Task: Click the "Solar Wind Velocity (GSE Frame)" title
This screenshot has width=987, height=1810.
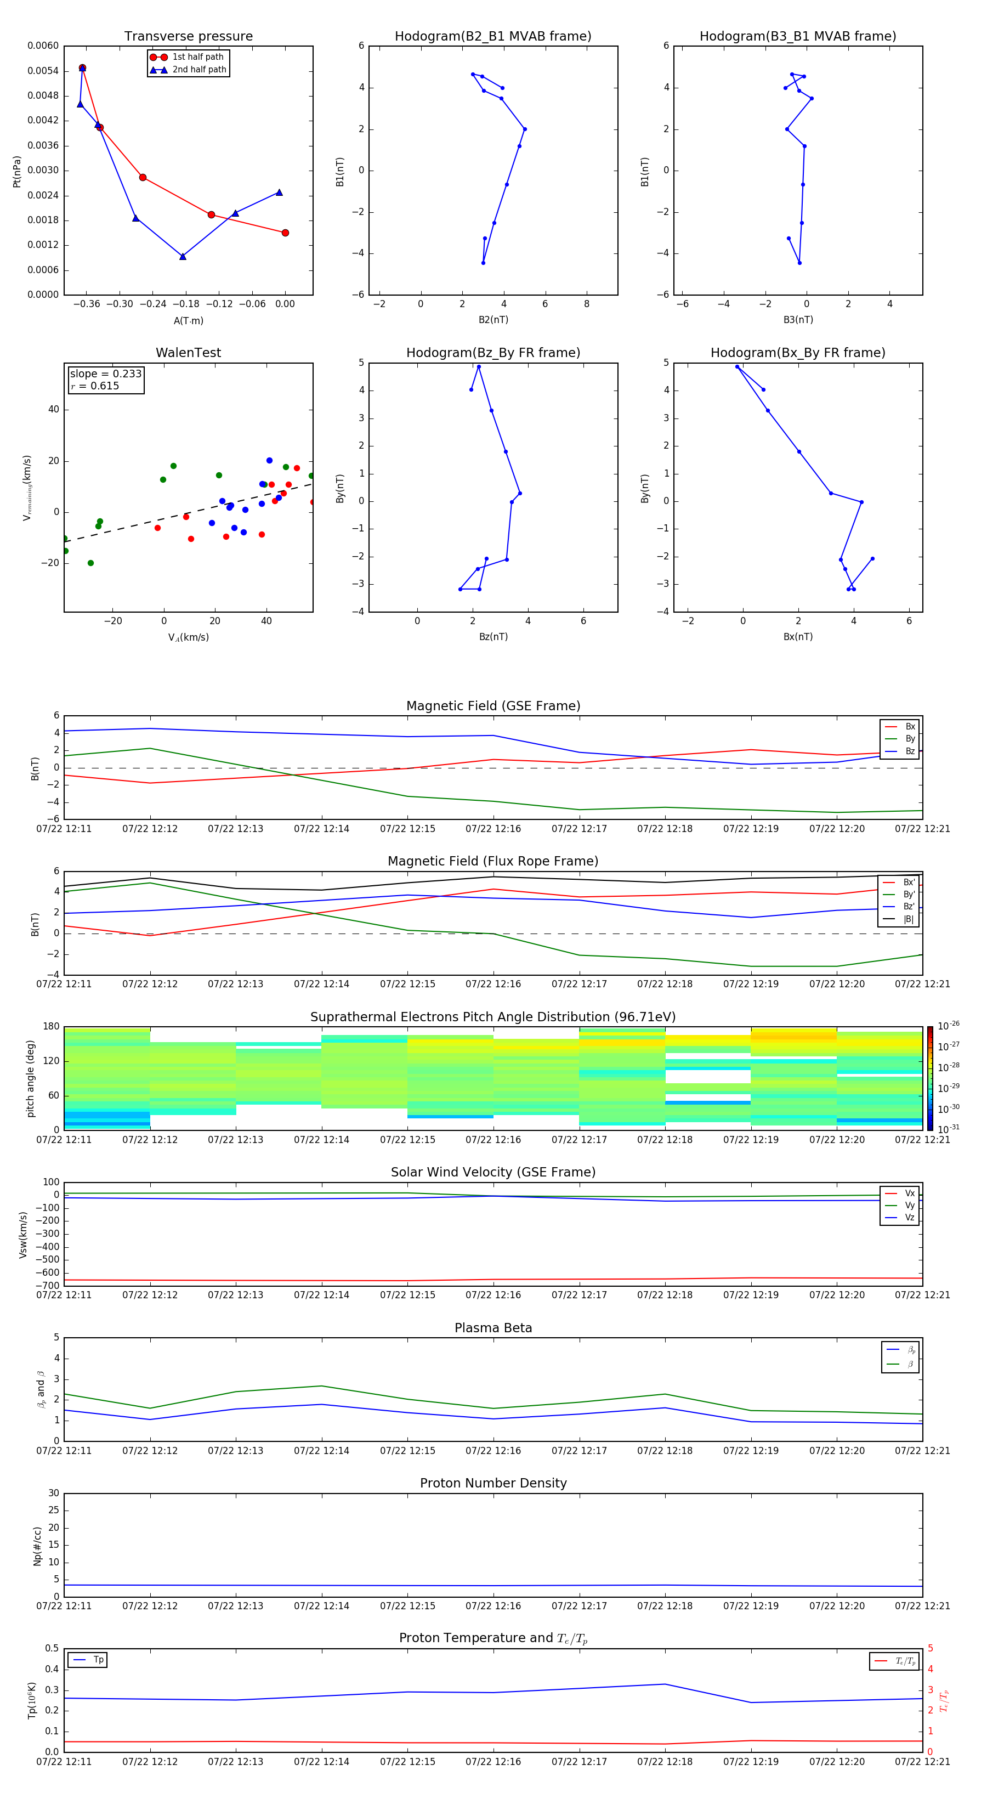Action: coord(493,1173)
